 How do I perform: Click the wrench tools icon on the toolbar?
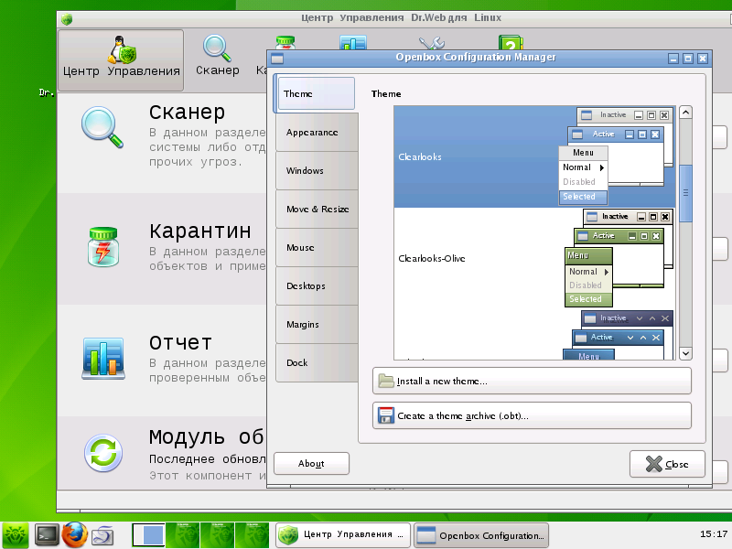click(x=430, y=41)
